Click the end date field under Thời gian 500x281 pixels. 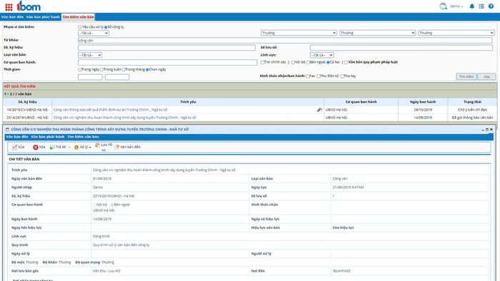point(117,77)
